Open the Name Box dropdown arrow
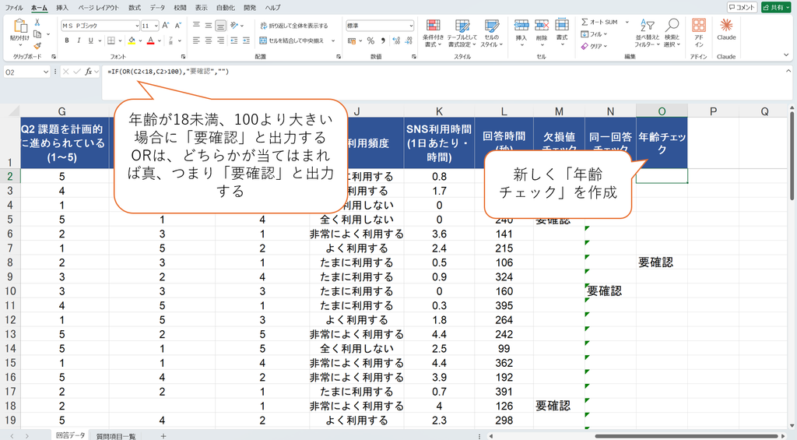 pos(46,72)
